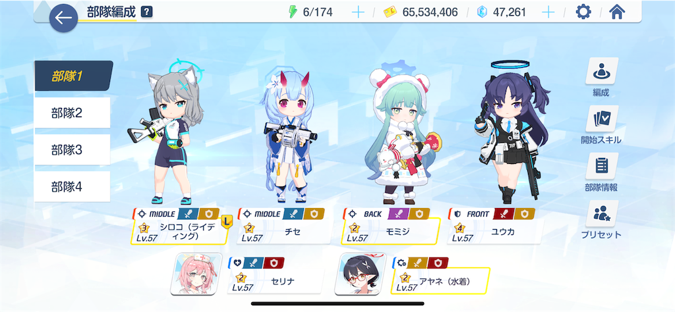Tap the Yuuka character model
The width and height of the screenshot is (675, 312).
click(x=512, y=134)
